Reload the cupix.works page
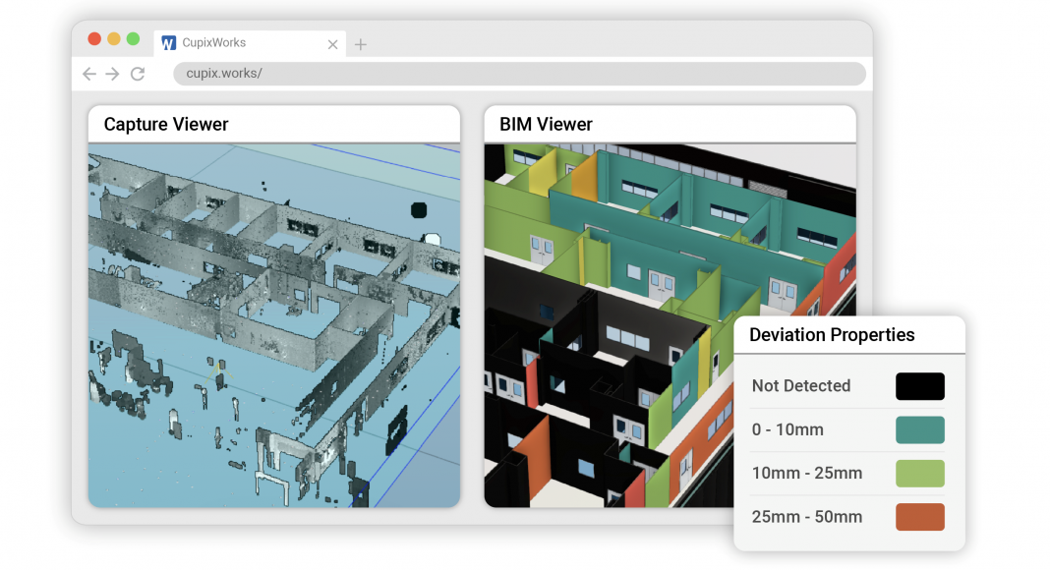This screenshot has height=570, width=1050. (138, 74)
